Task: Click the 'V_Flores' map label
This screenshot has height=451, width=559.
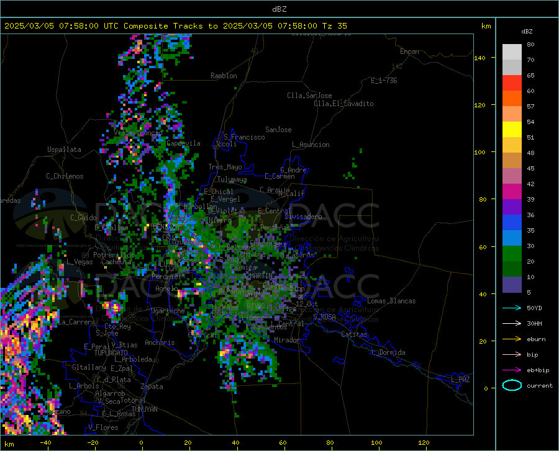Action: click(x=103, y=427)
